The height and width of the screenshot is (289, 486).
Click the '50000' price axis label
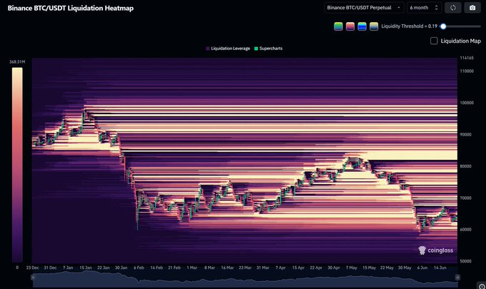pyautogui.click(x=467, y=261)
